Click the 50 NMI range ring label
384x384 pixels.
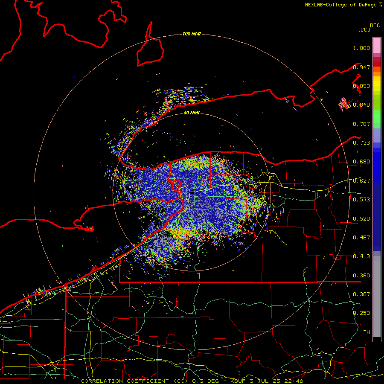pos(192,113)
